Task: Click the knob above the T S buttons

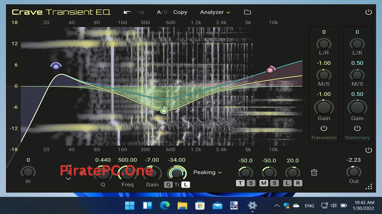Action: pos(246,172)
